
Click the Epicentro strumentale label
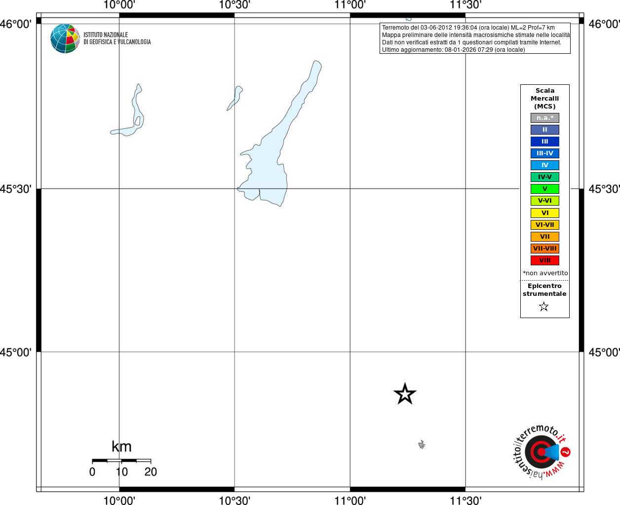click(x=544, y=290)
